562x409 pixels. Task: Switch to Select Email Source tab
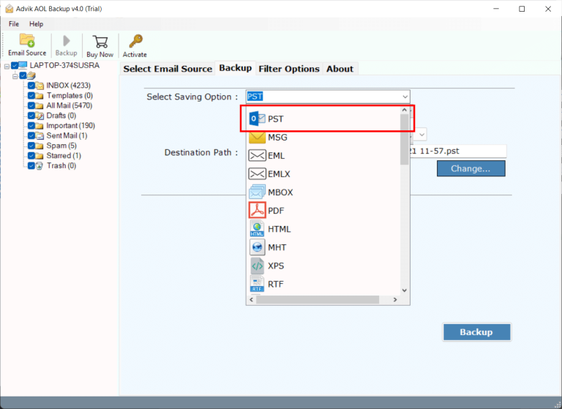pyautogui.click(x=168, y=69)
